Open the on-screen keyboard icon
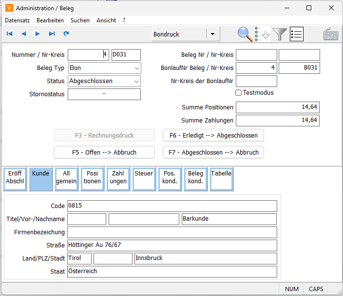Screen dimensions: 343x296 331,35
